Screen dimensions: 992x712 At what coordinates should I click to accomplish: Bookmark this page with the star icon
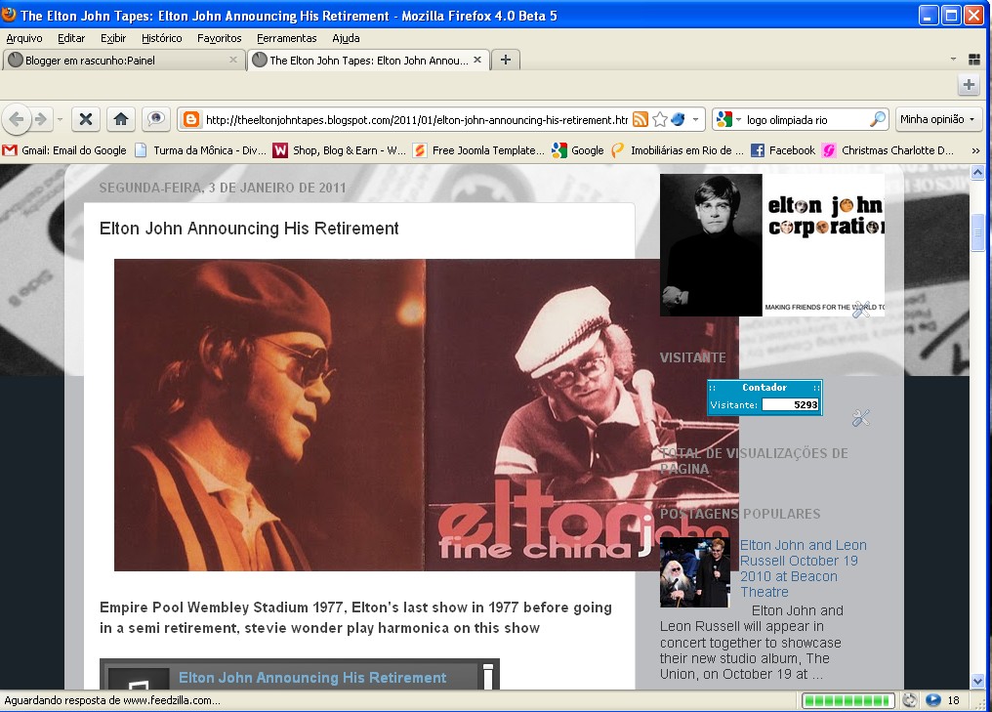[660, 119]
